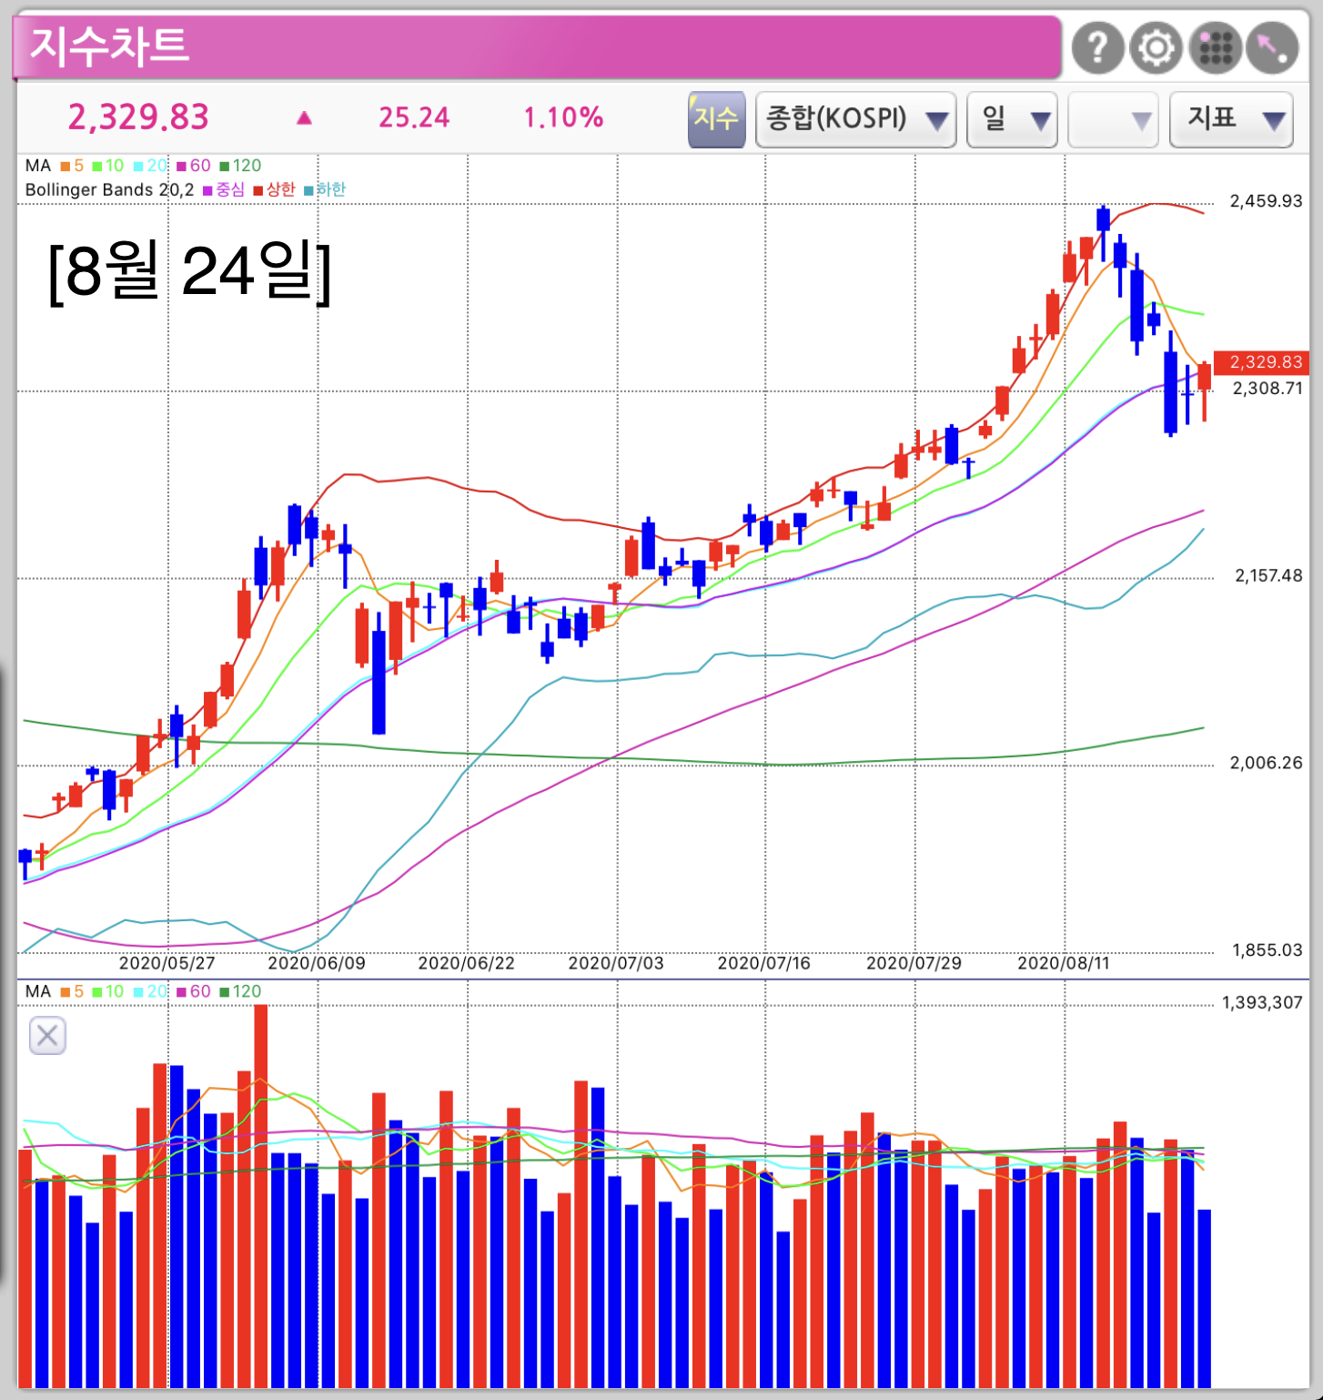
Task: Click the 2,459.93 axis label
Action: point(1266,201)
